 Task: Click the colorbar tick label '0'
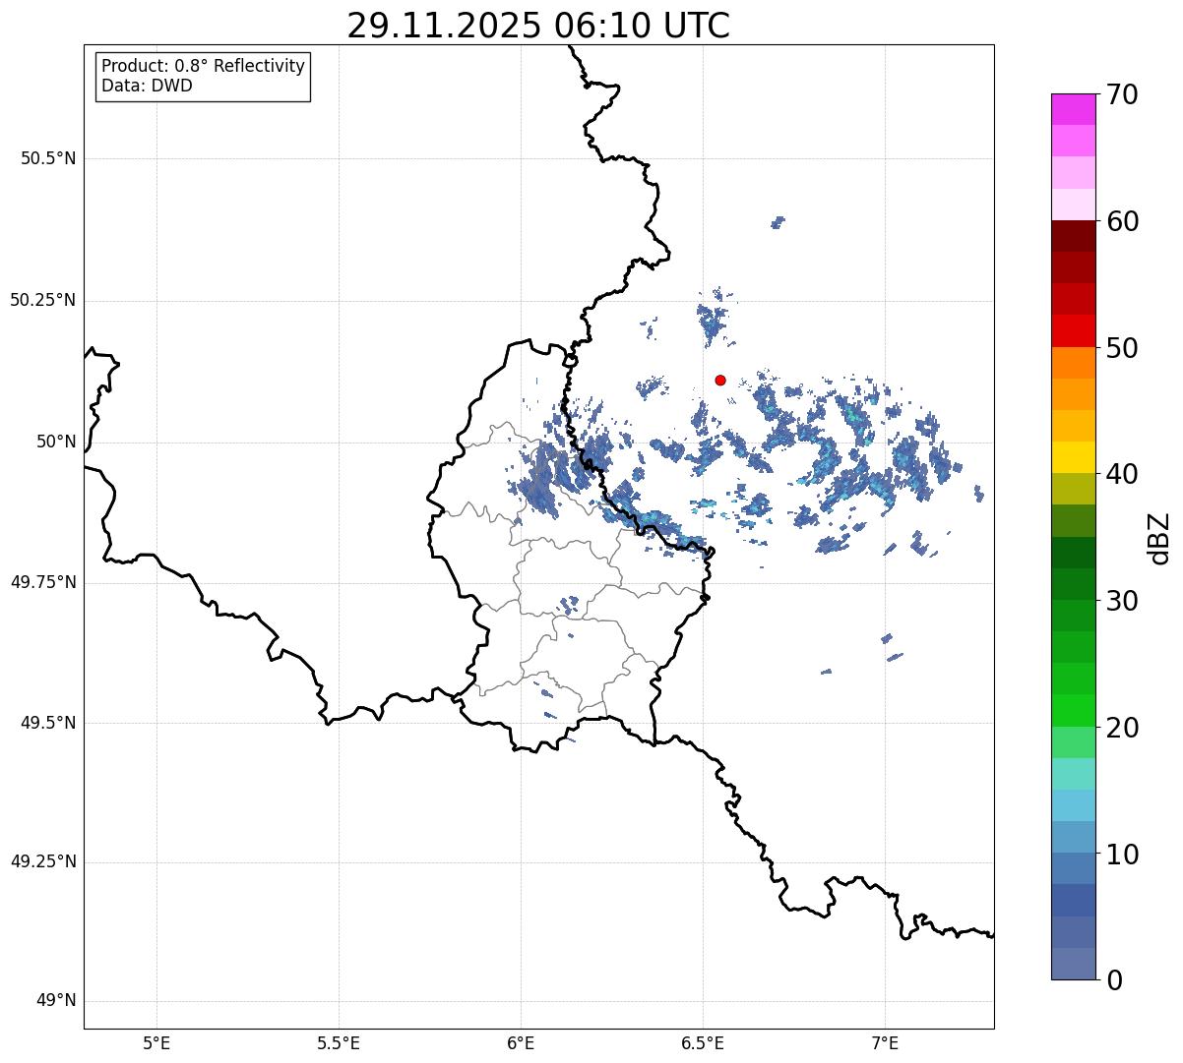click(x=1113, y=980)
